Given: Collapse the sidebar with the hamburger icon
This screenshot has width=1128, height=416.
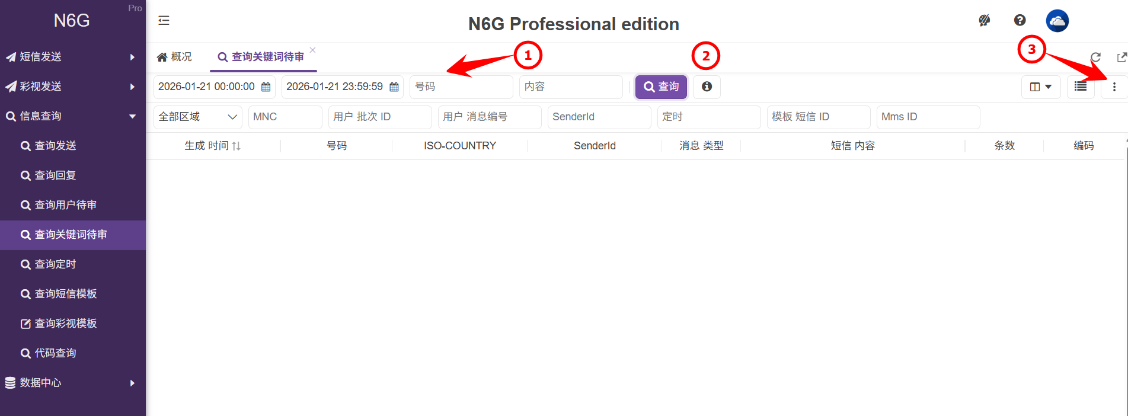Looking at the screenshot, I should pos(164,21).
